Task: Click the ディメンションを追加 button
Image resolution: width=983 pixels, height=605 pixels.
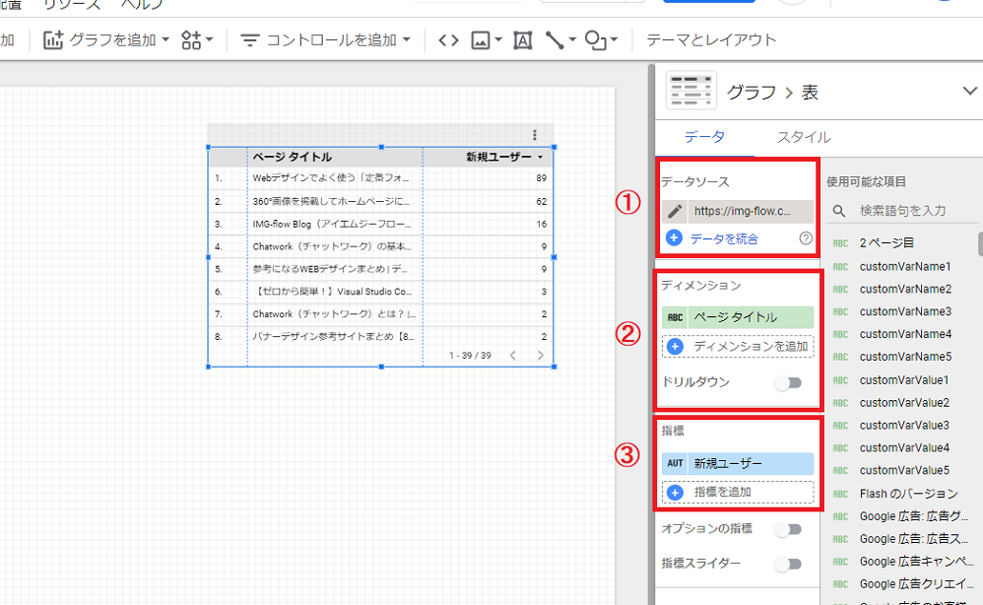Action: pos(738,347)
